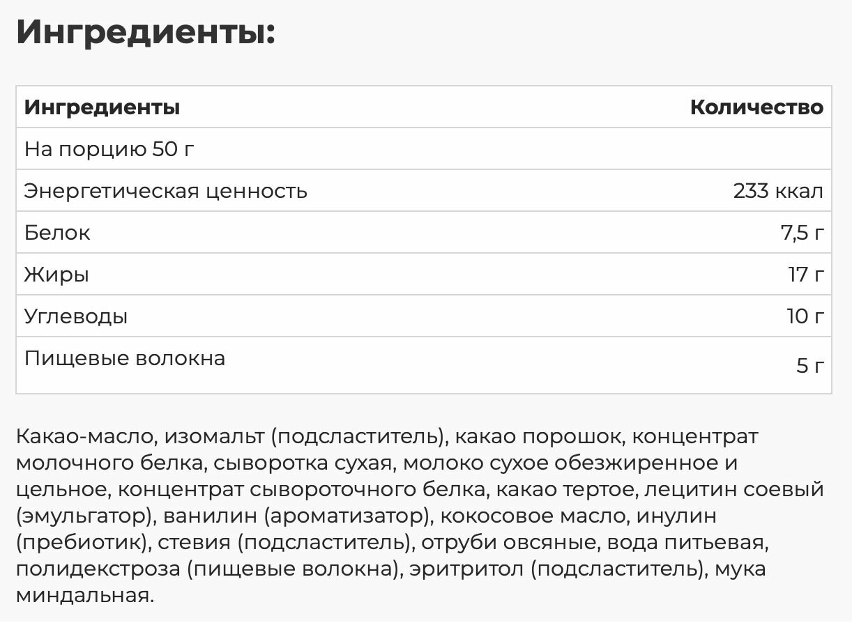Click the word полидекстроза in the paragraph

tap(98, 569)
